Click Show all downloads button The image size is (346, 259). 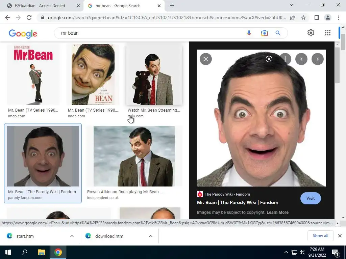coord(320,236)
